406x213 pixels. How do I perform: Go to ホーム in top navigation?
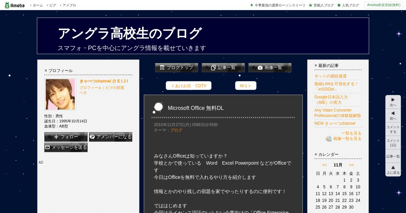point(38,5)
